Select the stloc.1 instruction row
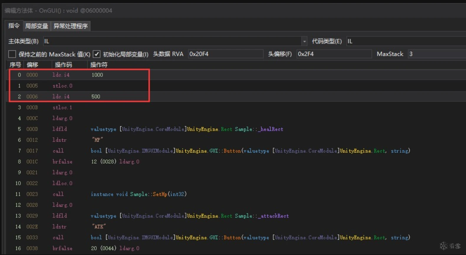466x255 pixels. pyautogui.click(x=62, y=107)
